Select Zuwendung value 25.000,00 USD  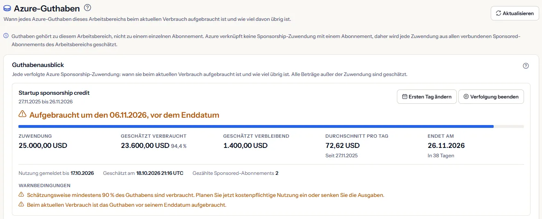click(x=43, y=145)
